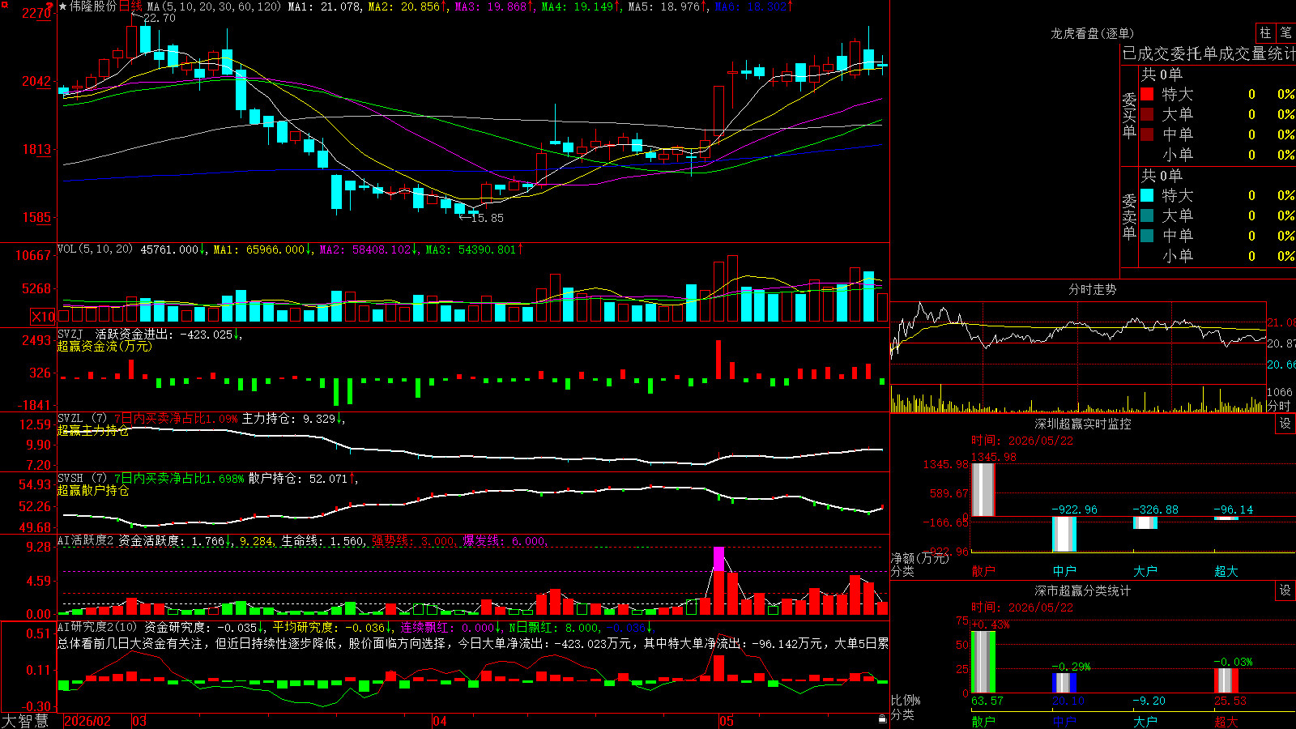
Task: Click the 22.70 high price annotation
Action: (x=159, y=18)
